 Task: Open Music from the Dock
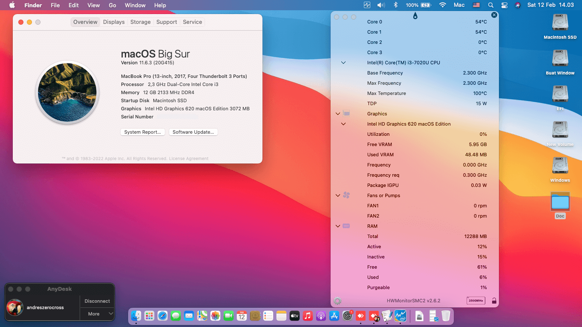point(308,316)
